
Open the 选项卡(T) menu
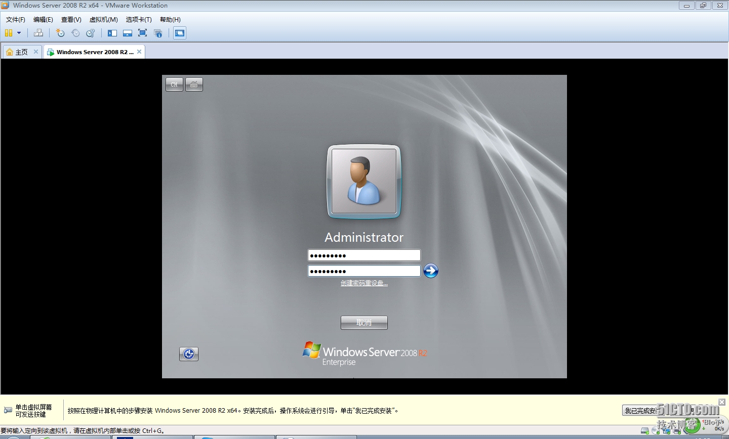pos(139,19)
